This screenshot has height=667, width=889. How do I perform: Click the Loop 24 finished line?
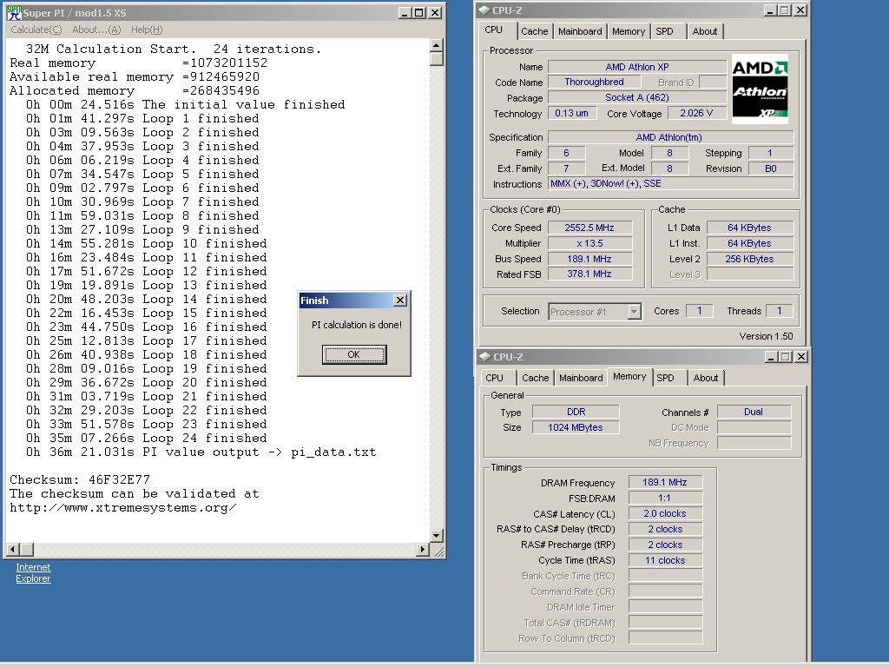point(146,439)
